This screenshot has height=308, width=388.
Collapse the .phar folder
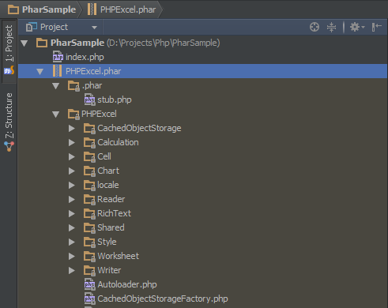point(56,85)
